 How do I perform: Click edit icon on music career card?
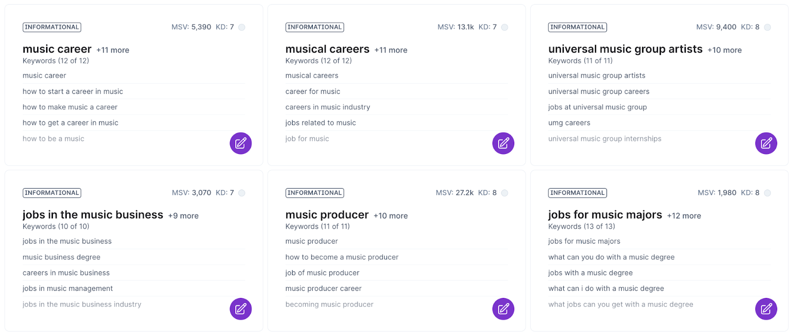(241, 144)
